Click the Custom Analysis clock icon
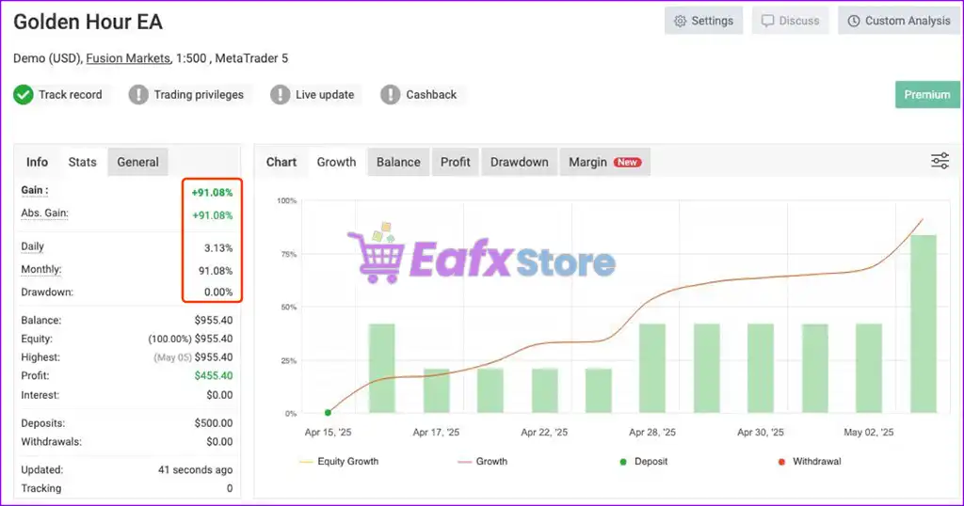Screen dimensions: 964x506 [x=853, y=21]
